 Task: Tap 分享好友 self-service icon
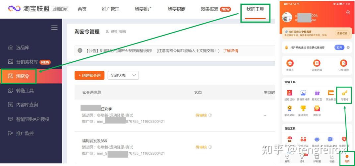[x=303, y=139]
